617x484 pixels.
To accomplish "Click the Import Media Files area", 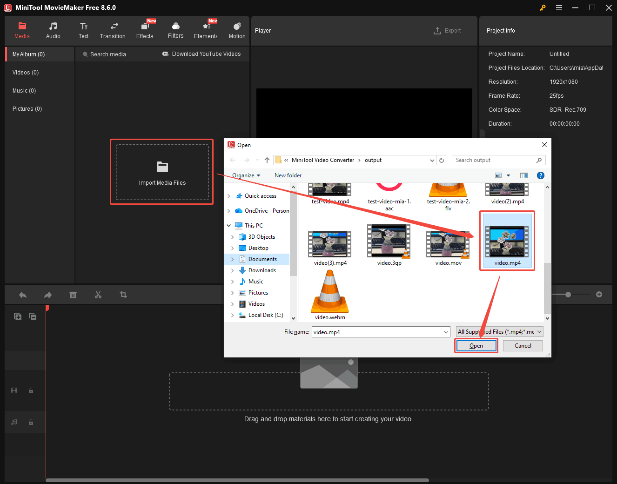I will point(162,172).
